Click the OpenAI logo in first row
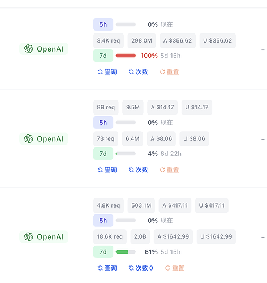 [x=28, y=49]
